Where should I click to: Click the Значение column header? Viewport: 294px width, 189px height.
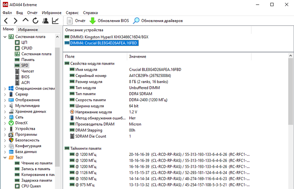pyautogui.click(x=189, y=56)
